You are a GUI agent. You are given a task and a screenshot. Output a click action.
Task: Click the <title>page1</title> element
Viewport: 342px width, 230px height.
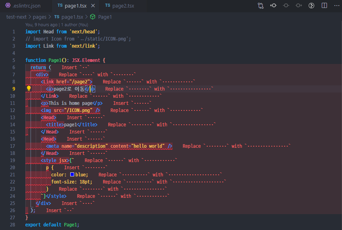pyautogui.click(x=71, y=124)
